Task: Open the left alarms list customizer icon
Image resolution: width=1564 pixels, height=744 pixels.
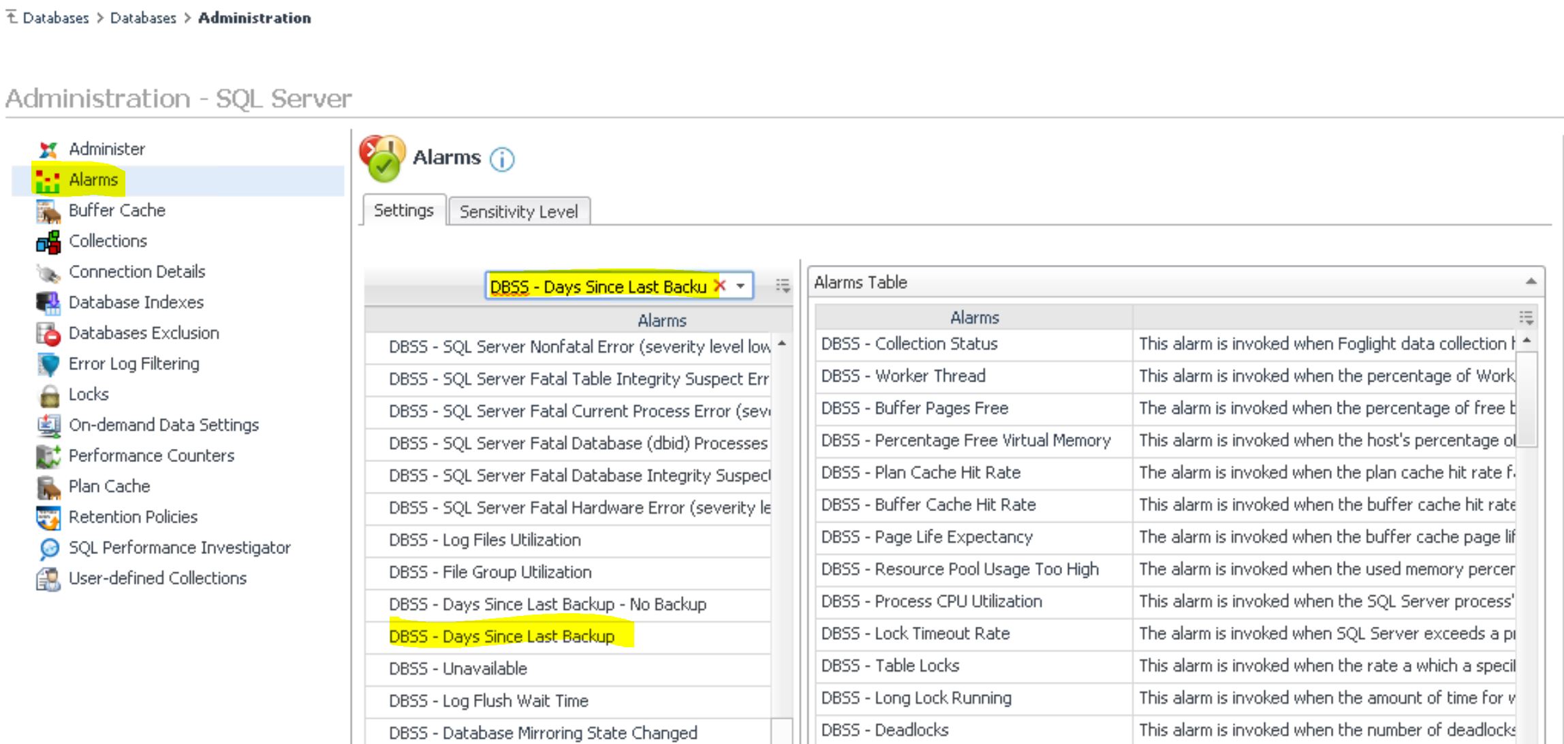Action: (x=783, y=285)
